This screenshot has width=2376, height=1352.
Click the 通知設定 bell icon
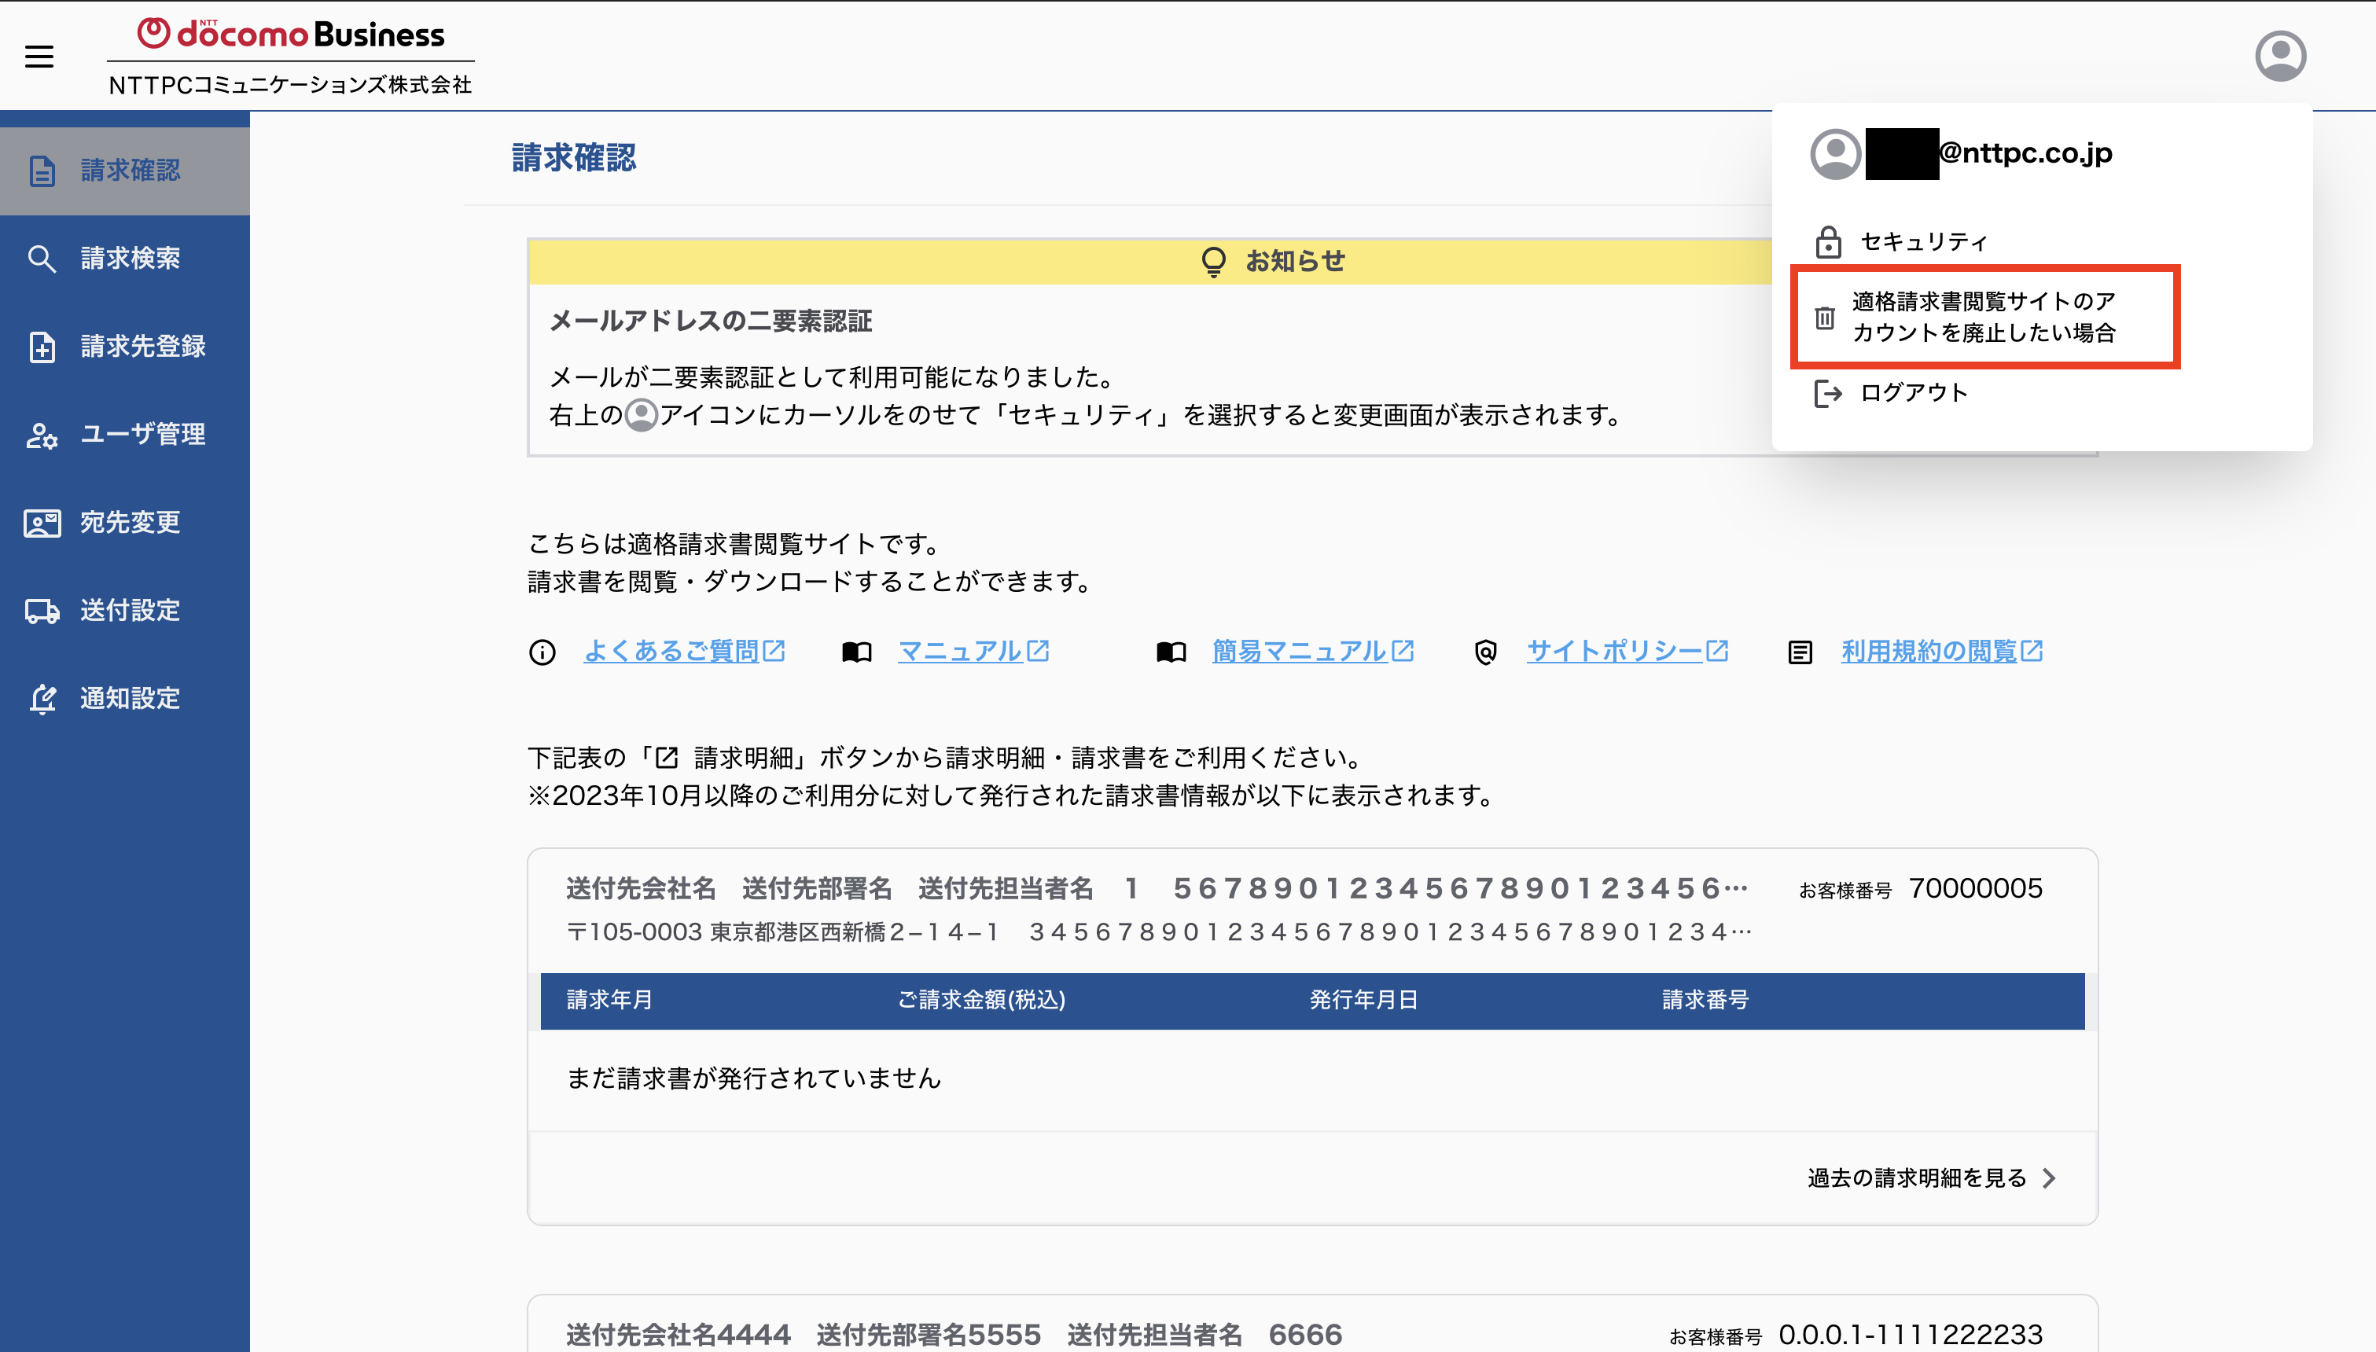click(x=42, y=698)
